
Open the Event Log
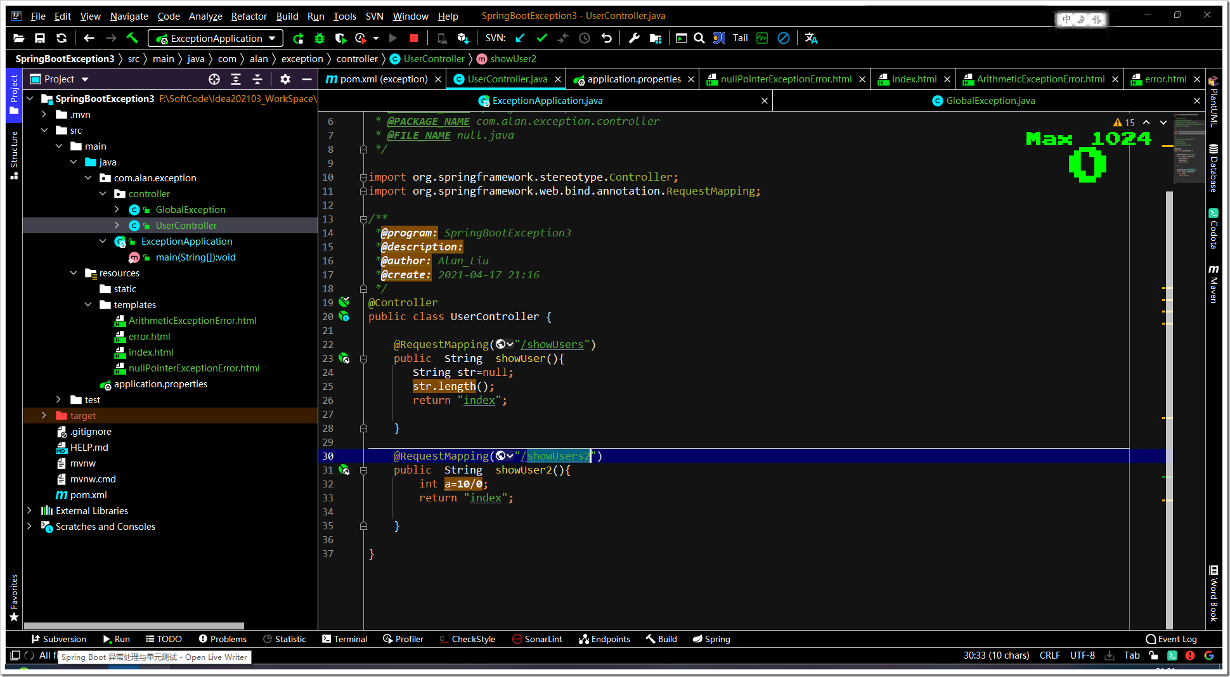pyautogui.click(x=1171, y=639)
